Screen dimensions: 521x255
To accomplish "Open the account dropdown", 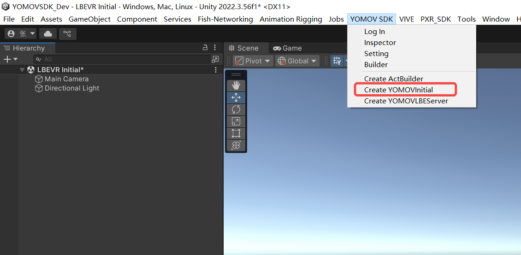I will coord(21,34).
